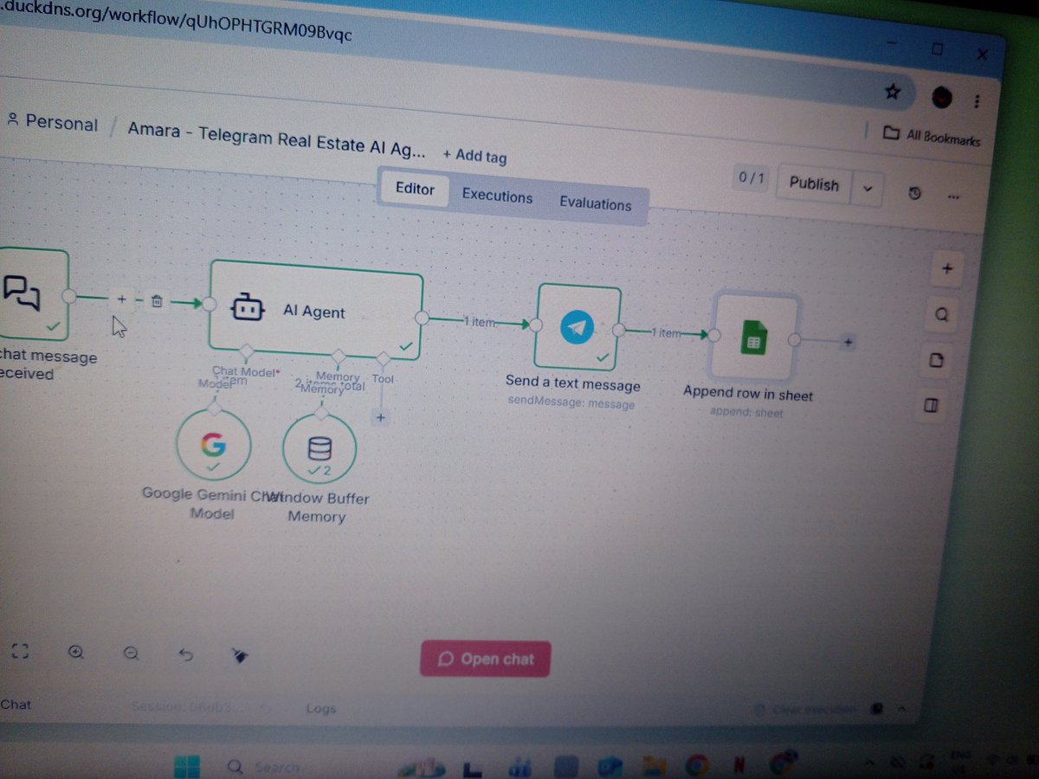Switch to the Editor tab
Viewport: 1039px width, 779px height.
click(415, 189)
